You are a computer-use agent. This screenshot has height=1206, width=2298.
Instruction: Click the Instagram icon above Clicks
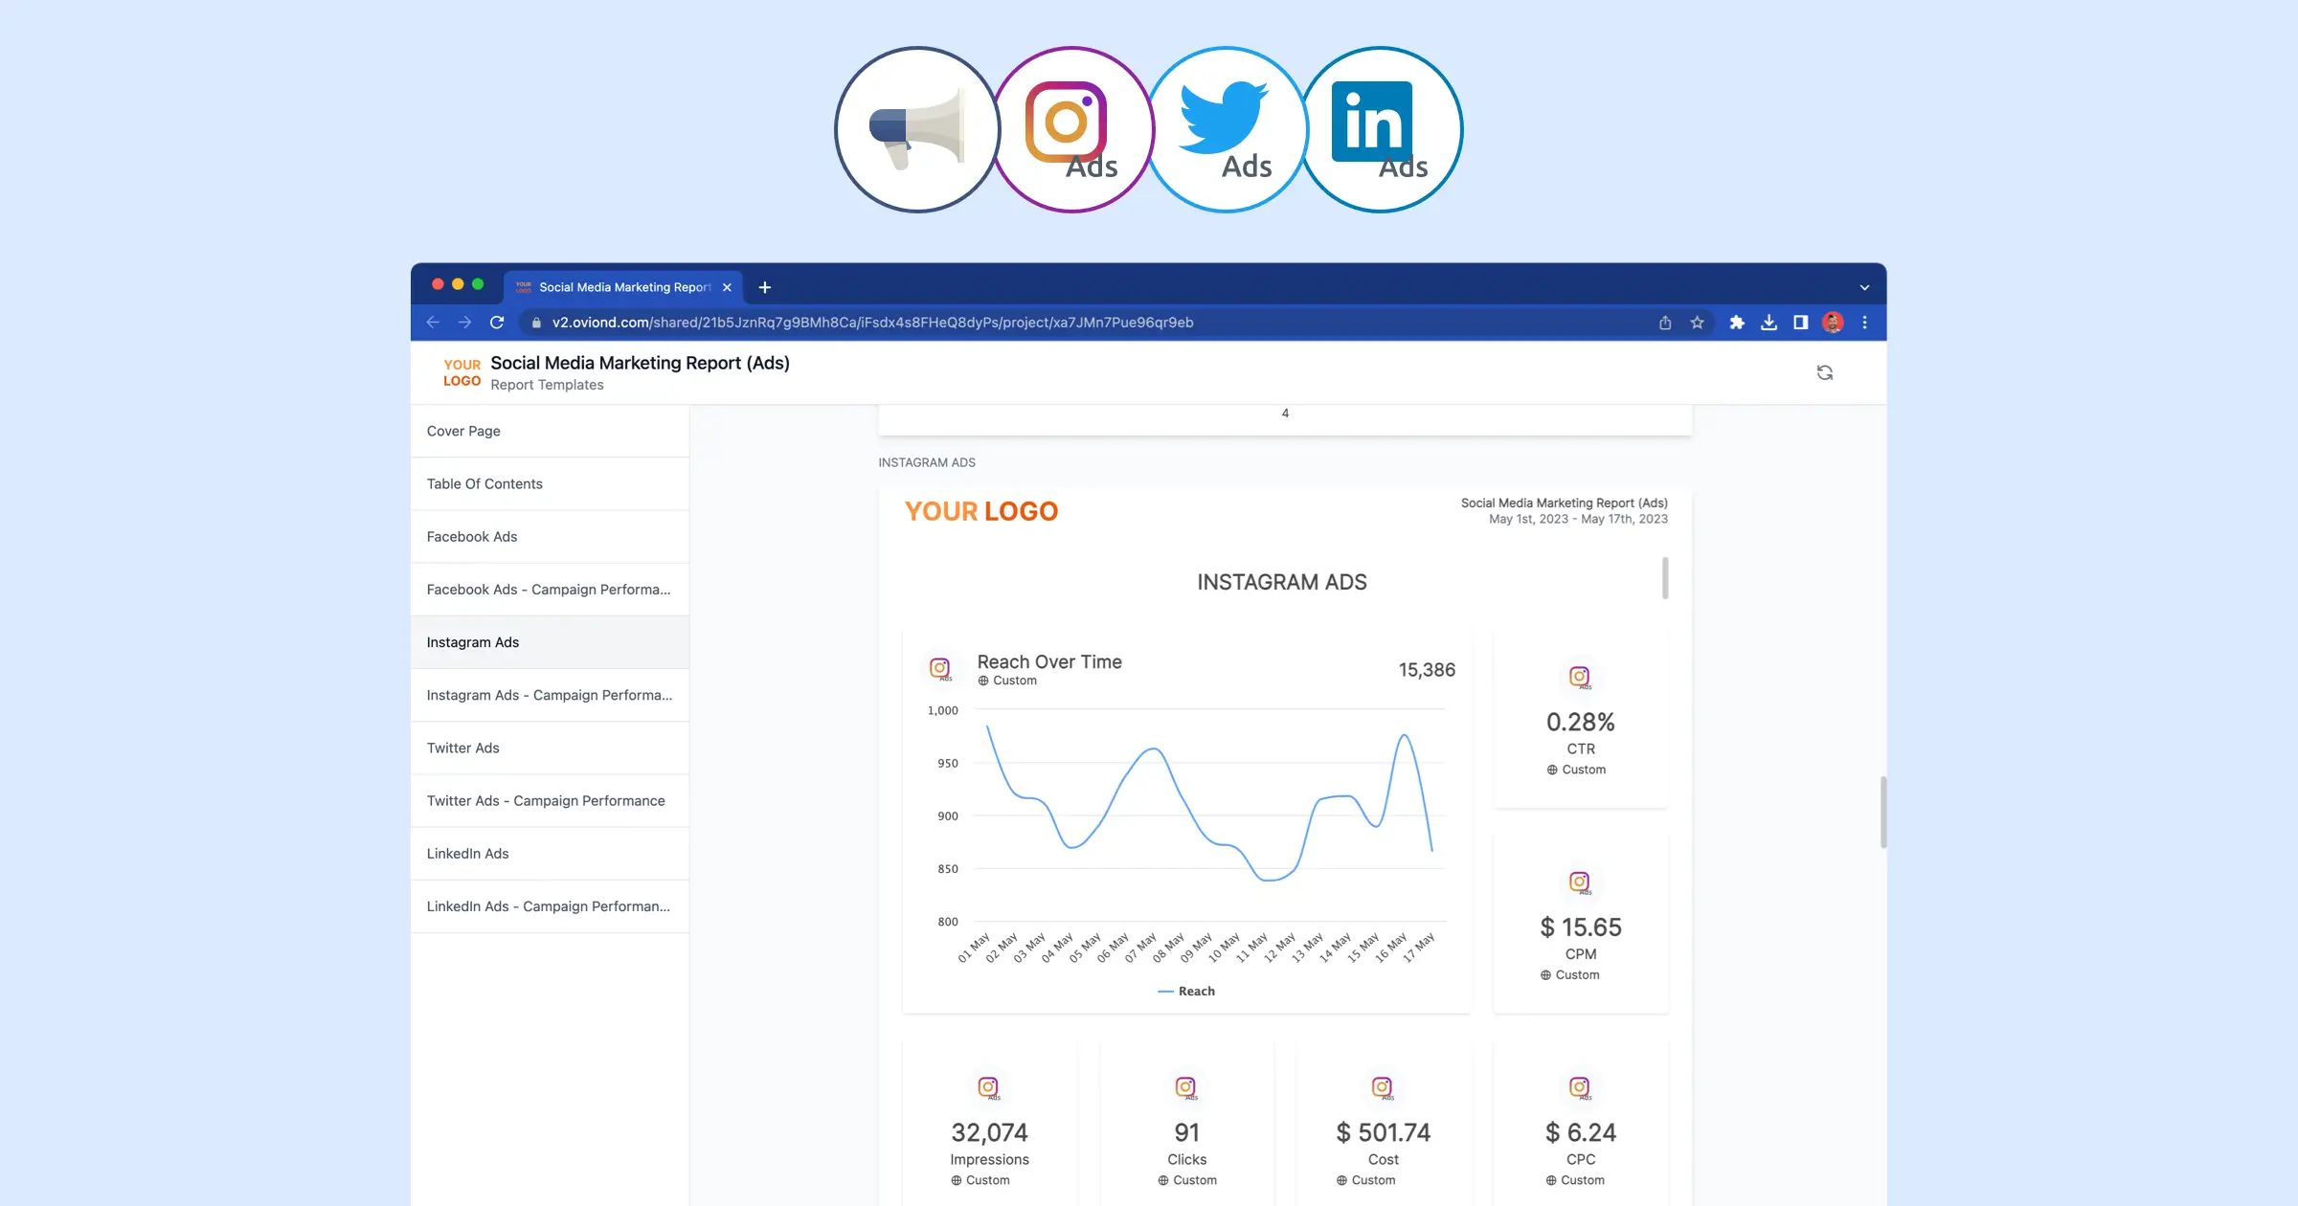tap(1186, 1087)
